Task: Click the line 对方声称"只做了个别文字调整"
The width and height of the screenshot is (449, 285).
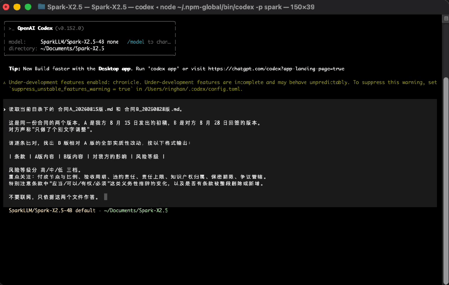Action: pos(51,130)
